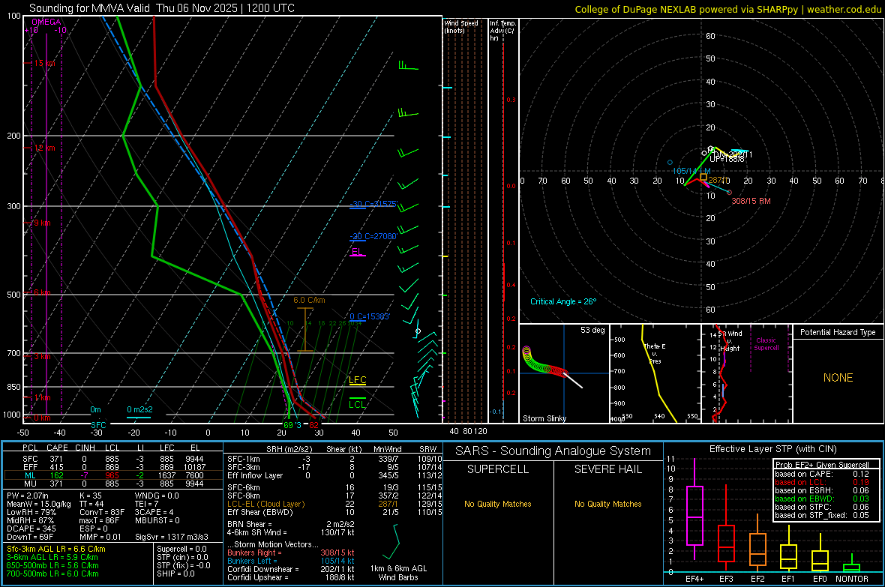
Task: Select the LCL-EL (Cloud Layer) row
Action: click(x=334, y=504)
